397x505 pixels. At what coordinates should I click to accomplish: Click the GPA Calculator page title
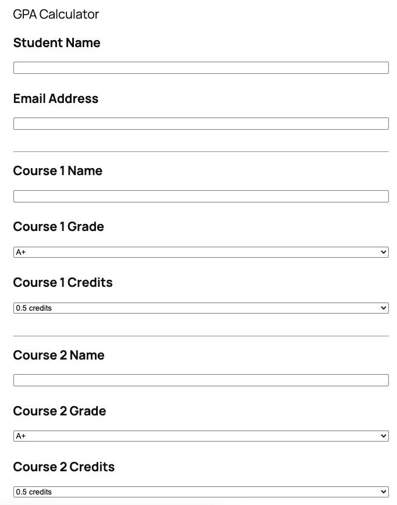point(56,14)
